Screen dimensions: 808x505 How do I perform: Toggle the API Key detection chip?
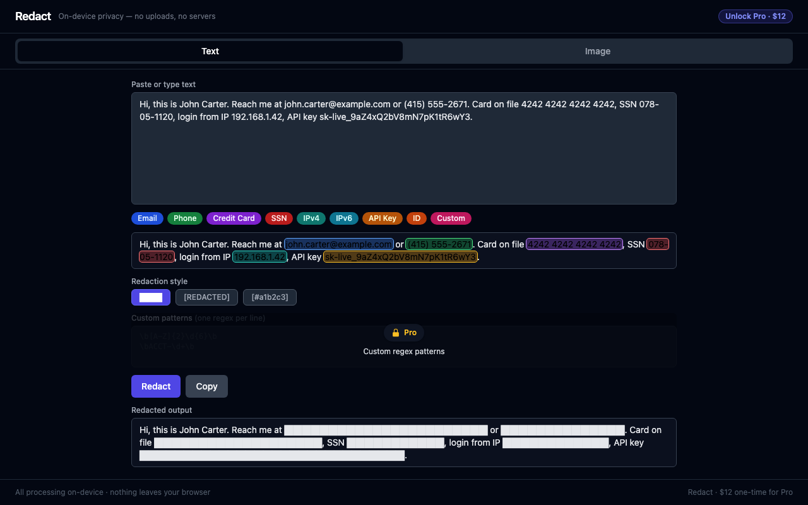pos(383,218)
